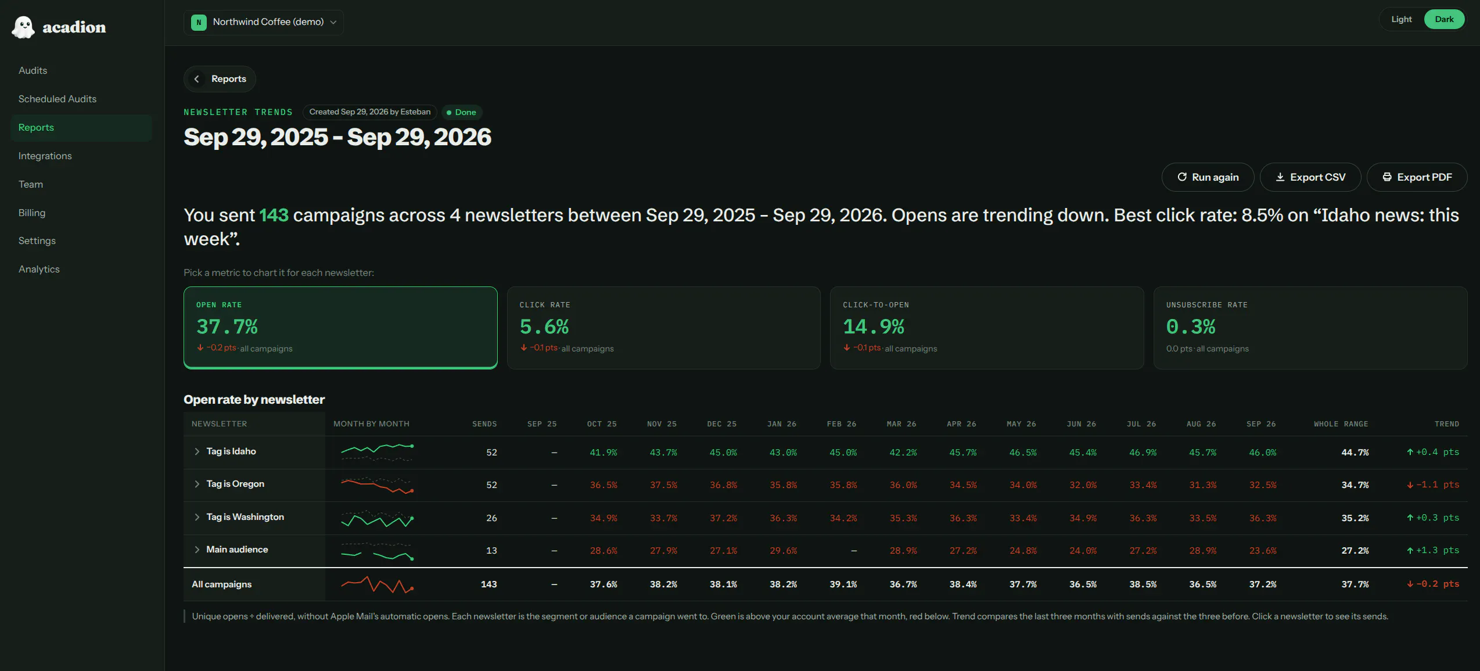Viewport: 1480px width, 671px height.
Task: Click the Sends column header
Action: (x=484, y=424)
